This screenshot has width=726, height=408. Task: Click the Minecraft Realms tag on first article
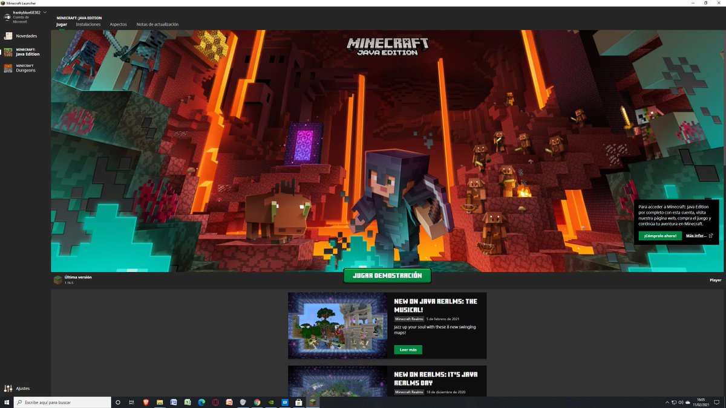point(409,319)
